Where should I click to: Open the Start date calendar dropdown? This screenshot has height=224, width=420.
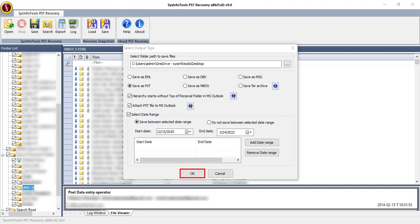coord(189,132)
